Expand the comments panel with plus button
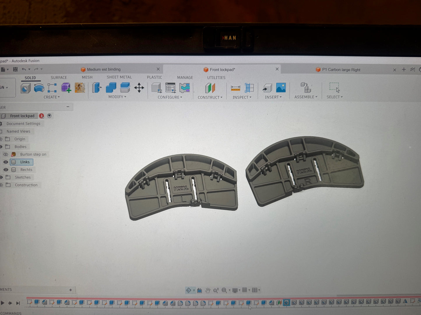 [71, 290]
